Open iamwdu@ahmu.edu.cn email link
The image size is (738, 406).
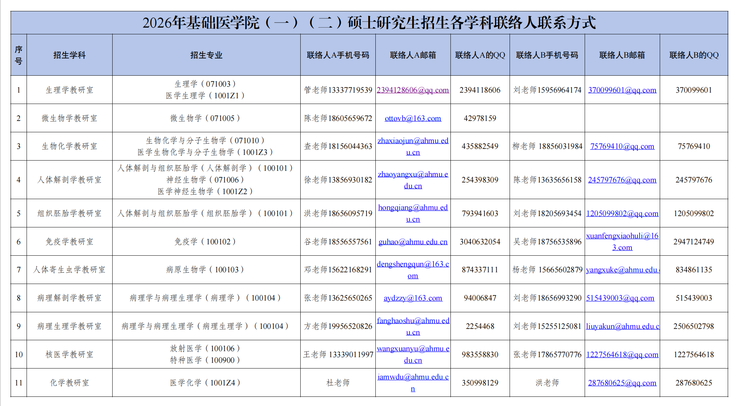(x=413, y=377)
